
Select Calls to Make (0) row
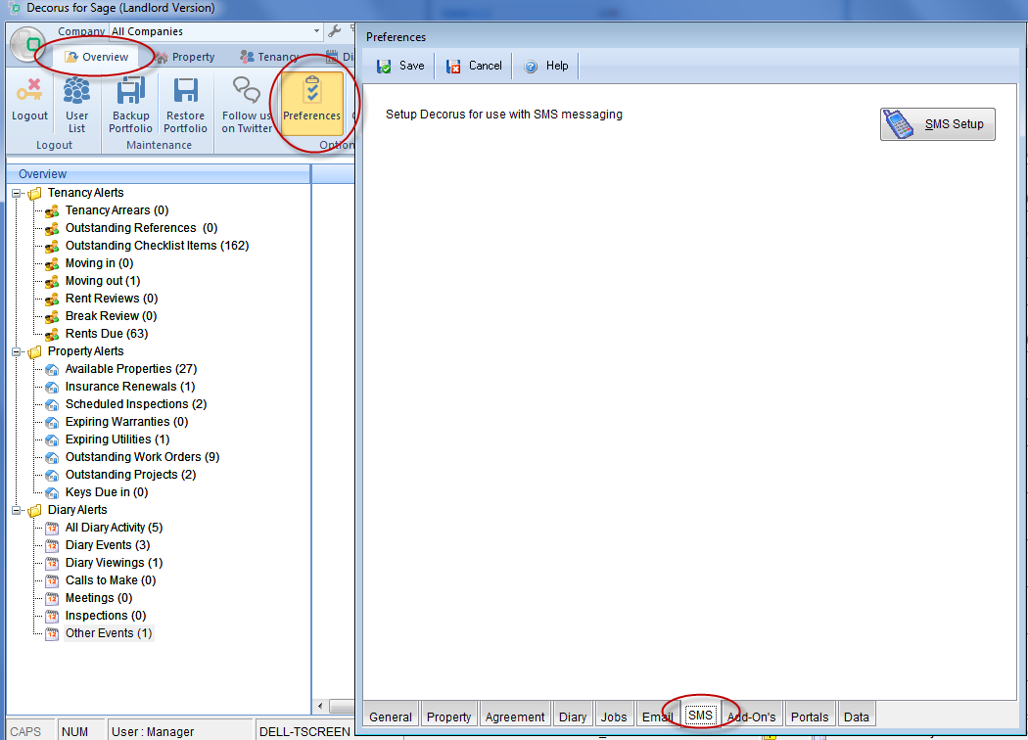111,580
